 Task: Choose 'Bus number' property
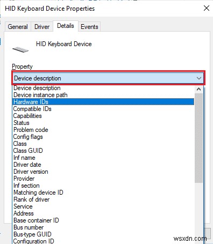point(103,227)
